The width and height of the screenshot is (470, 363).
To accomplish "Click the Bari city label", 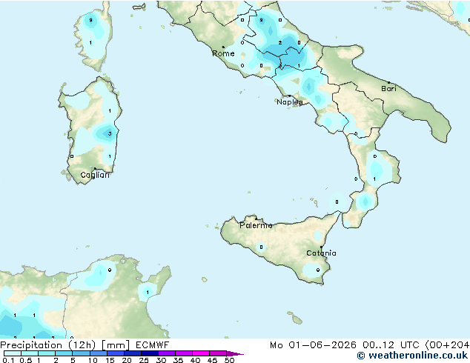I will click(x=388, y=89).
